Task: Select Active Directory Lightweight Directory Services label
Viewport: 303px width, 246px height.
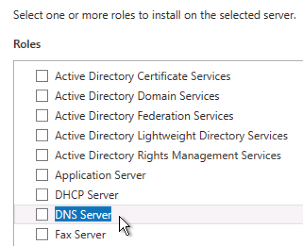Action: [171, 136]
